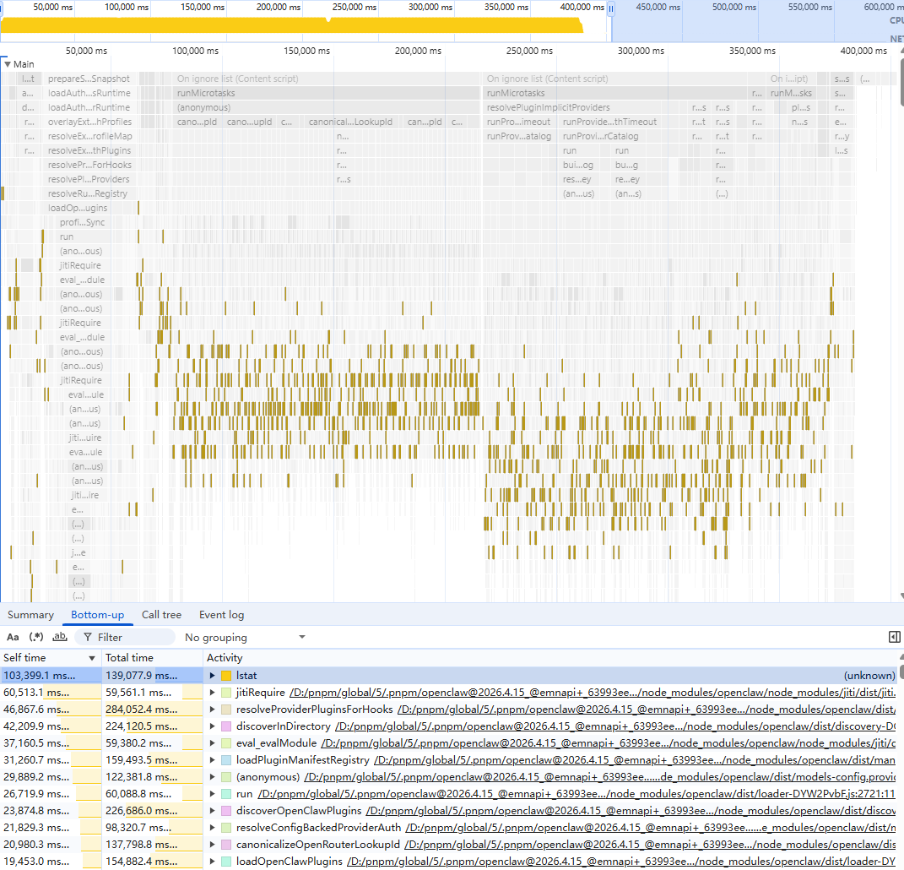Screen dimensions: 904x870
Task: Open jitiRequire source file link
Action: tap(591, 693)
